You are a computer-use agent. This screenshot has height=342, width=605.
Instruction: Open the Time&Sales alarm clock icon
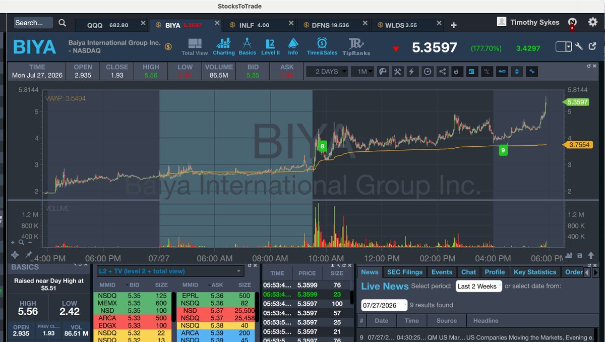[x=322, y=46]
